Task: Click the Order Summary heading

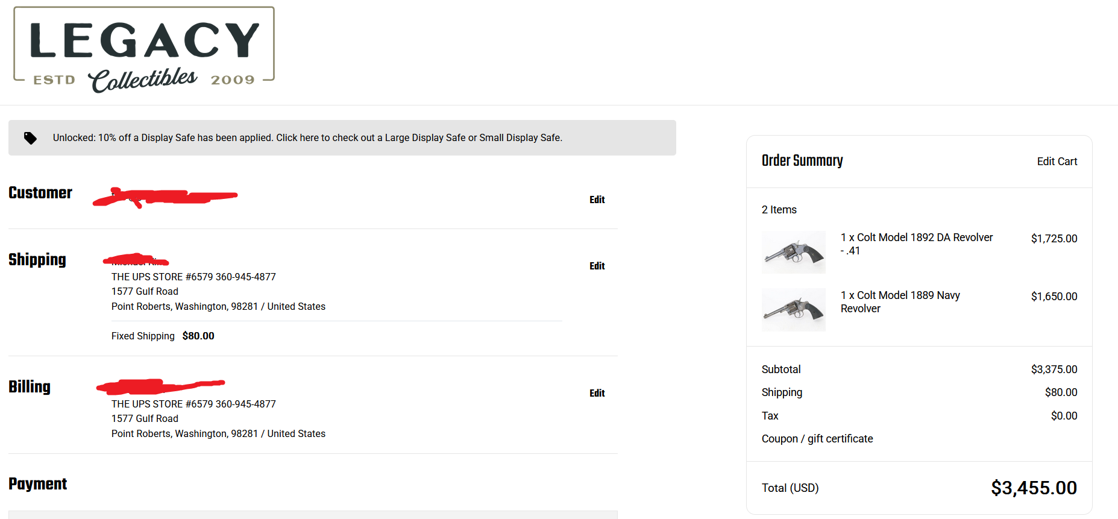Action: point(802,161)
